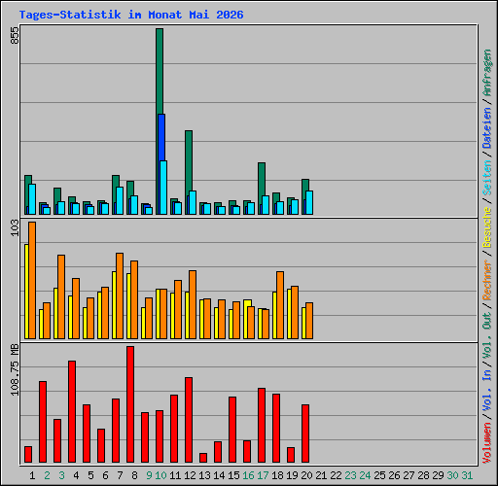Image resolution: width=498 pixels, height=486 pixels.
Task: Click the 108.75 MB axis label
Action: (15, 369)
